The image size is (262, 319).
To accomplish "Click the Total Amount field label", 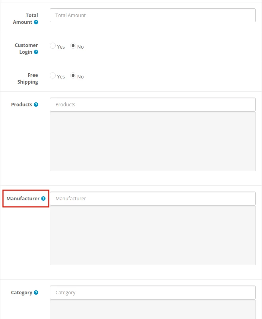I will tap(26, 19).
